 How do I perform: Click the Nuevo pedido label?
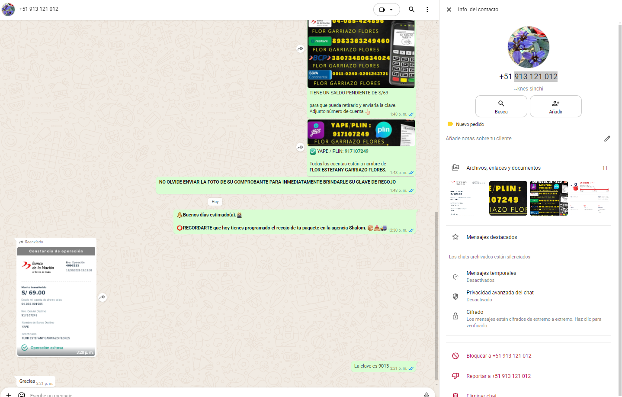point(469,124)
